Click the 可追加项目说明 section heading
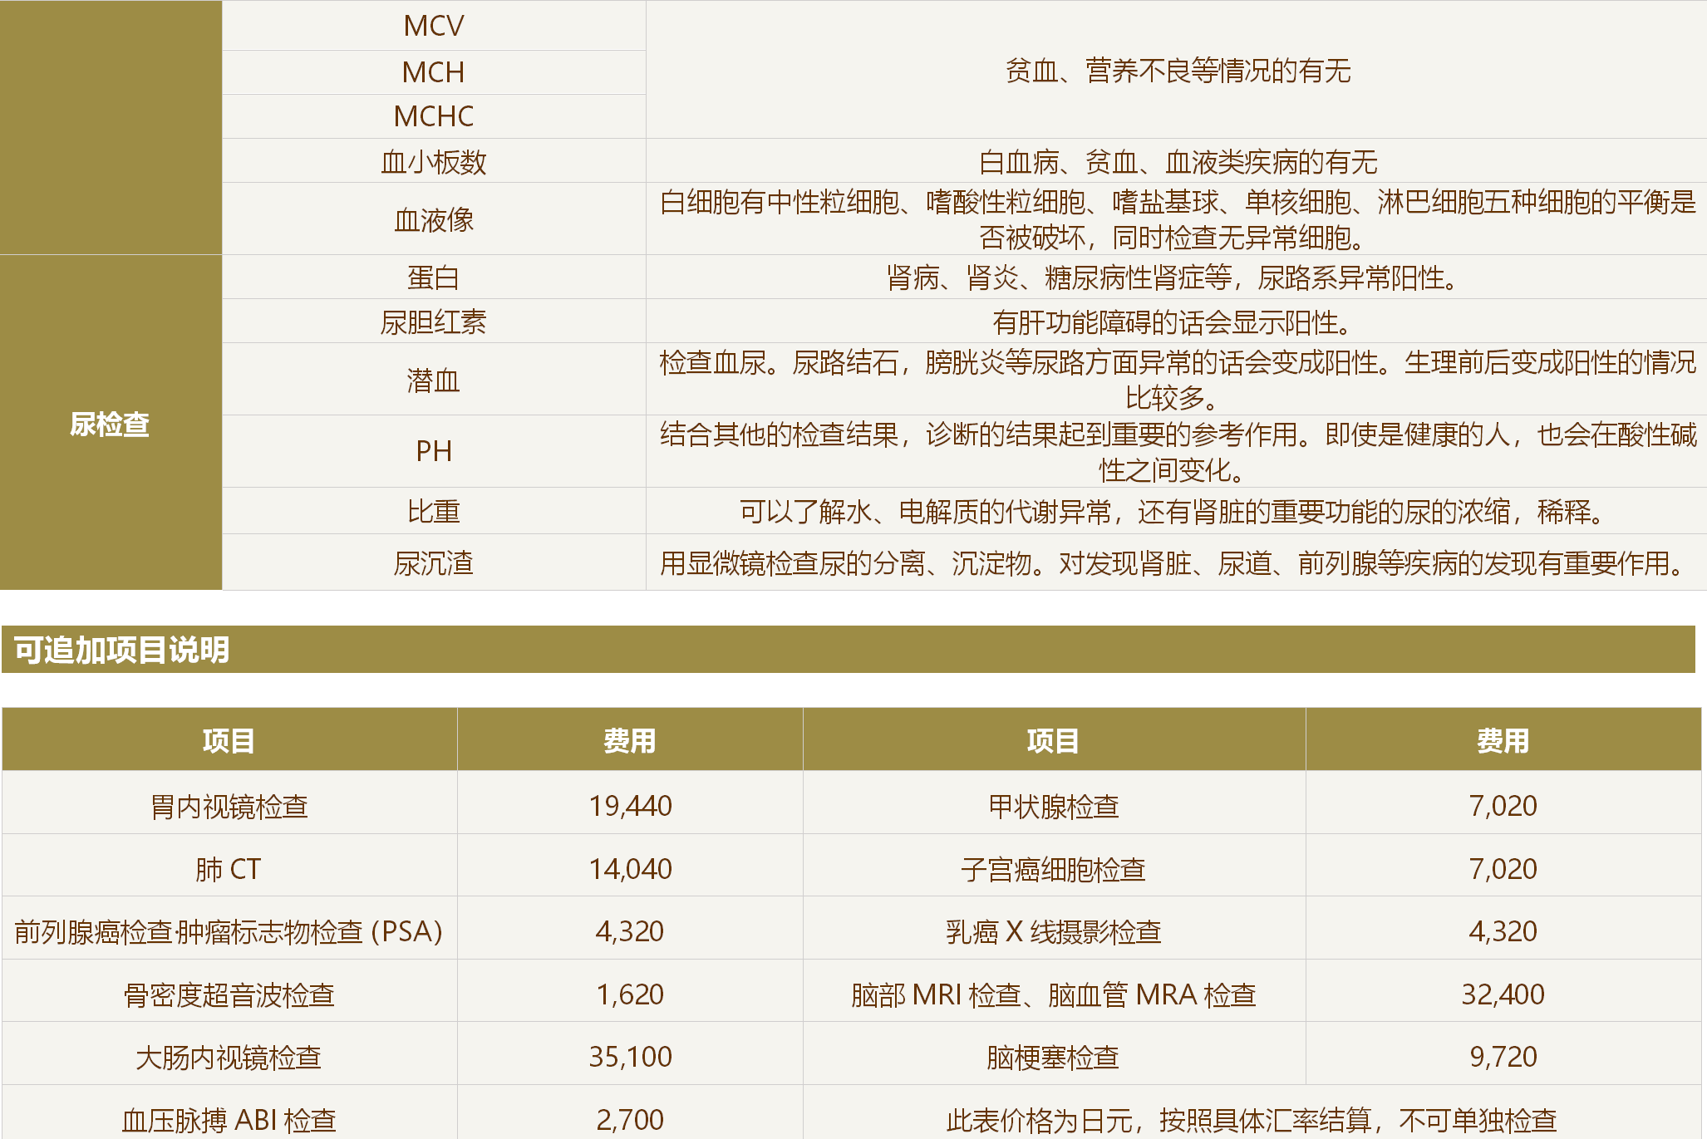The width and height of the screenshot is (1707, 1139). pyautogui.click(x=849, y=649)
